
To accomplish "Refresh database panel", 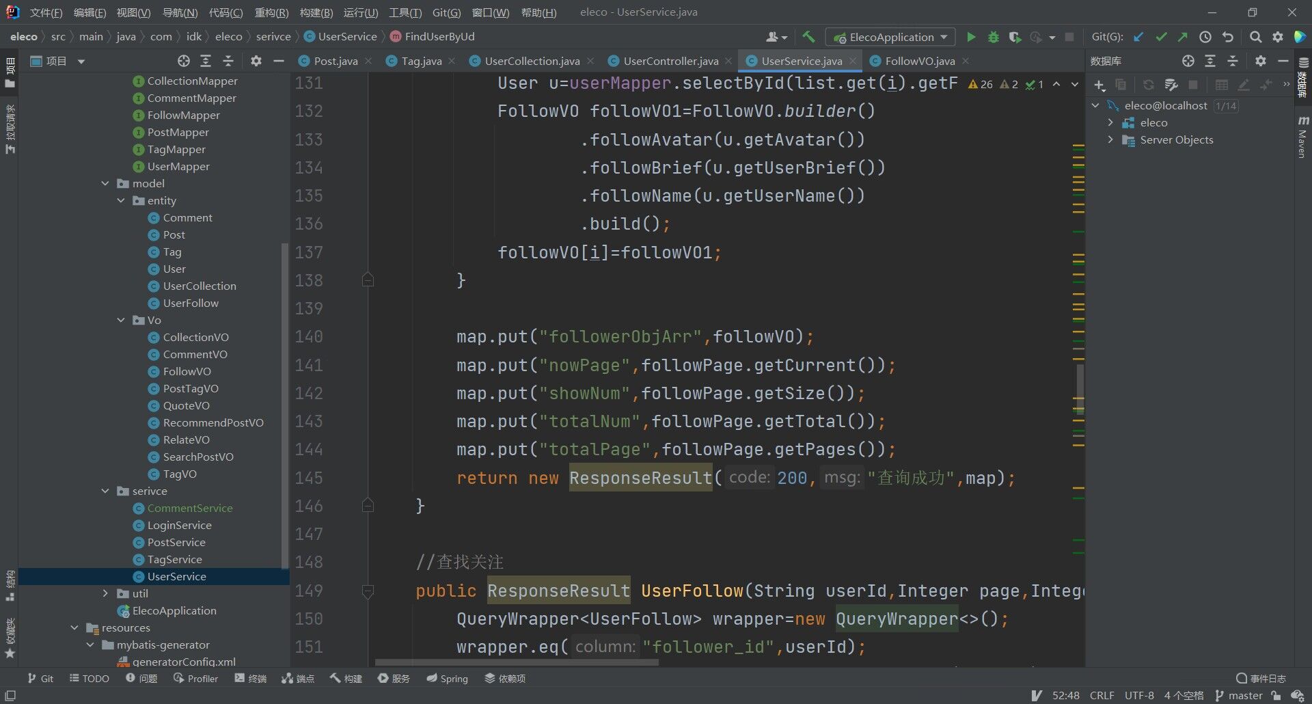I will click(x=1149, y=85).
